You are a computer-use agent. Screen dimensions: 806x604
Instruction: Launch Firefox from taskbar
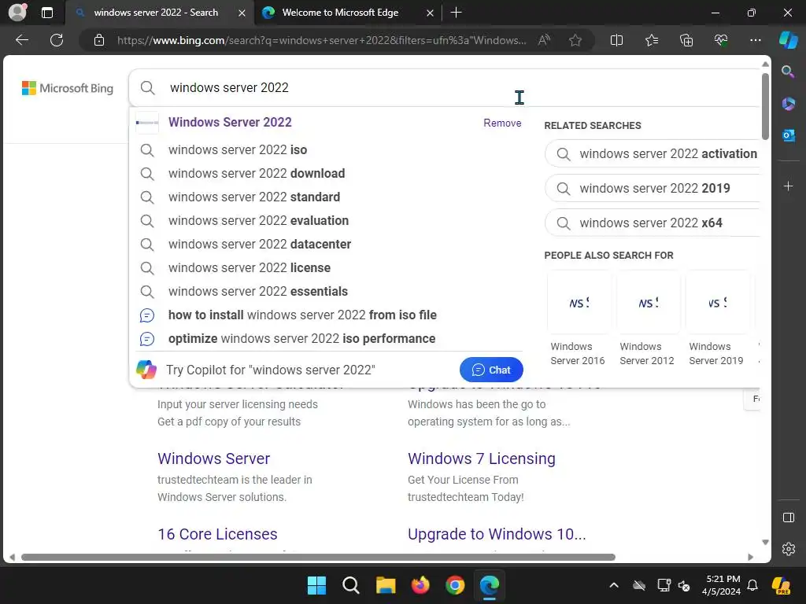click(x=420, y=585)
